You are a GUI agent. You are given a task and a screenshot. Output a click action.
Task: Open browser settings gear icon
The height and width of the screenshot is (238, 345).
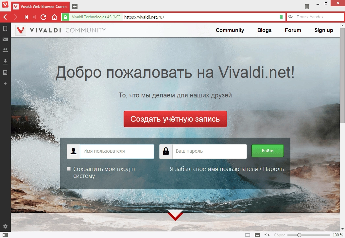pyautogui.click(x=5, y=226)
